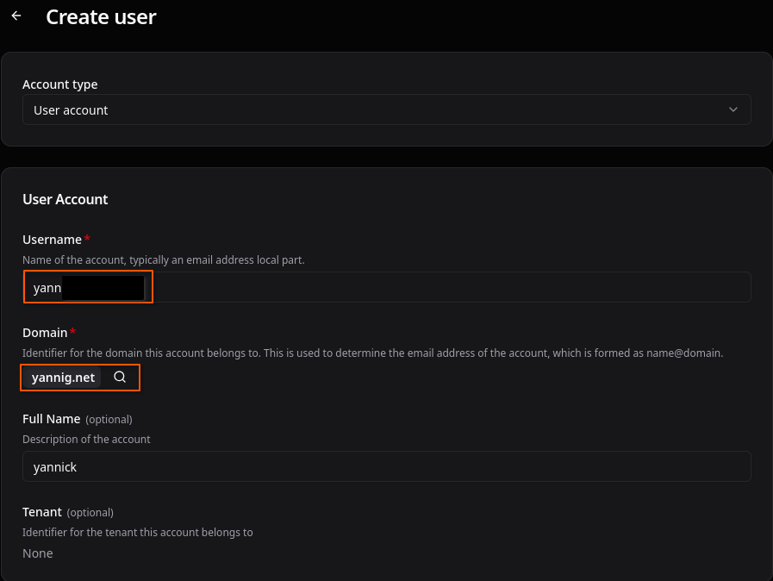Click the 'Account type' label
The image size is (773, 581).
[x=59, y=84]
